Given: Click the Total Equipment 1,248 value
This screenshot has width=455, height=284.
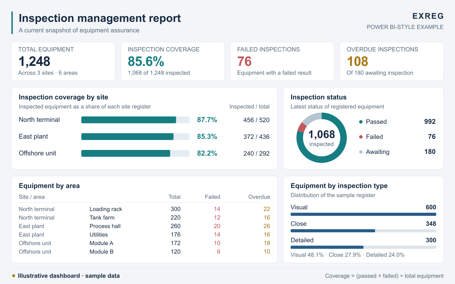Looking at the screenshot, I should 34,61.
